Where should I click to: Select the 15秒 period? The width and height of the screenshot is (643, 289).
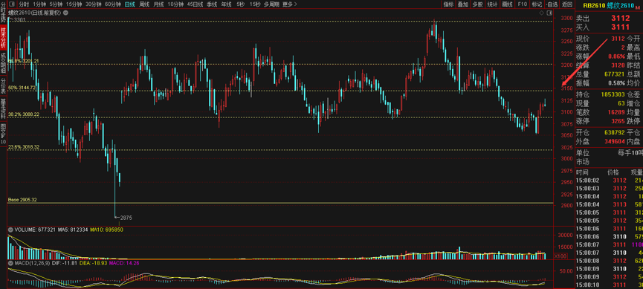pos(255,4)
